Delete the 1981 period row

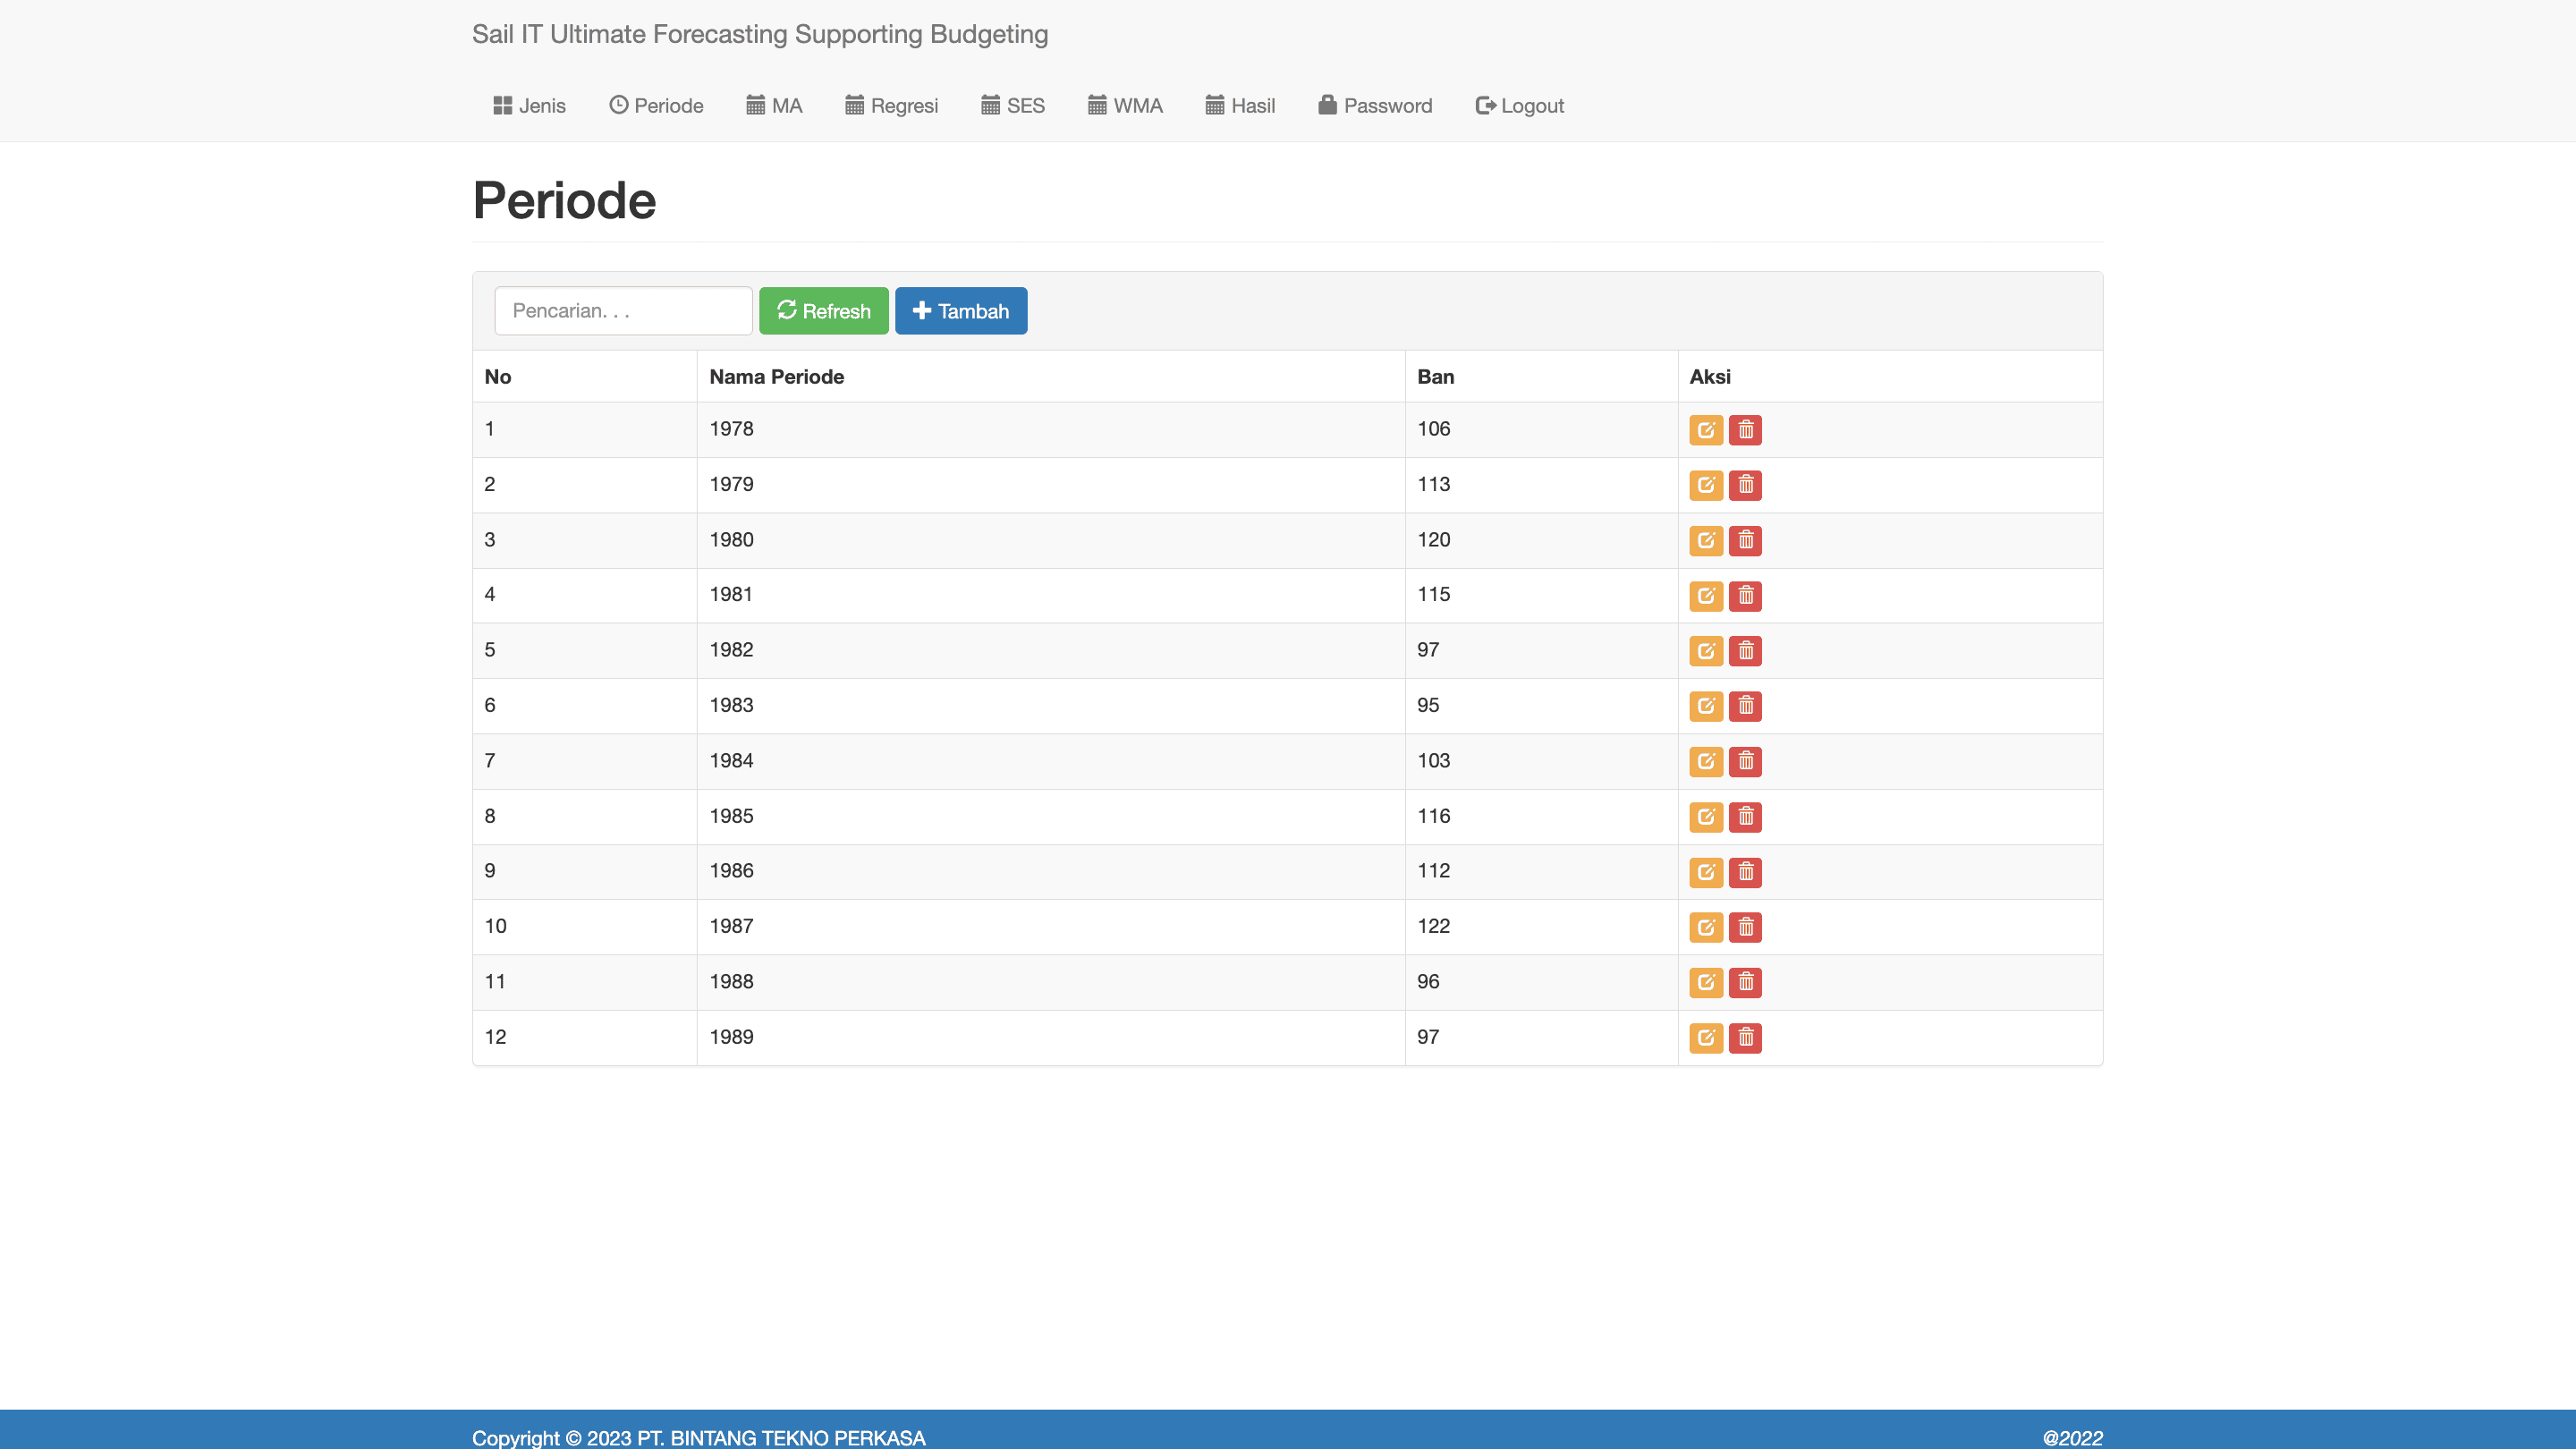point(1745,596)
